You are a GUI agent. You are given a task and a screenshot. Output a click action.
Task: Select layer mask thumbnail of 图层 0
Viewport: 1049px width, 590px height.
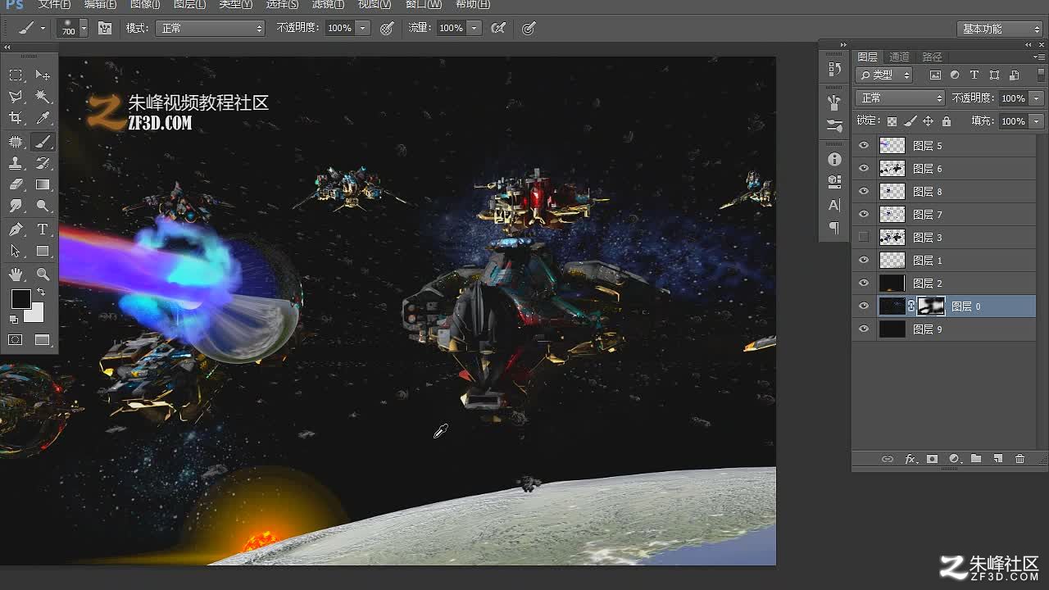coord(931,306)
